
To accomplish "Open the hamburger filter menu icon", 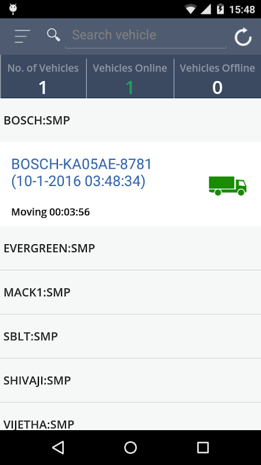I will pyautogui.click(x=23, y=36).
